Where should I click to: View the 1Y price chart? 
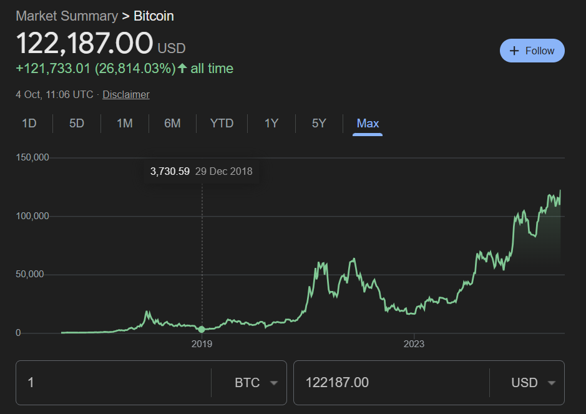(x=271, y=124)
